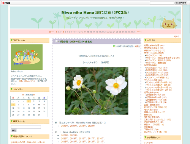
Task: Open subcategory GCの花壇3月~5月 (414)
Action: (157, 68)
